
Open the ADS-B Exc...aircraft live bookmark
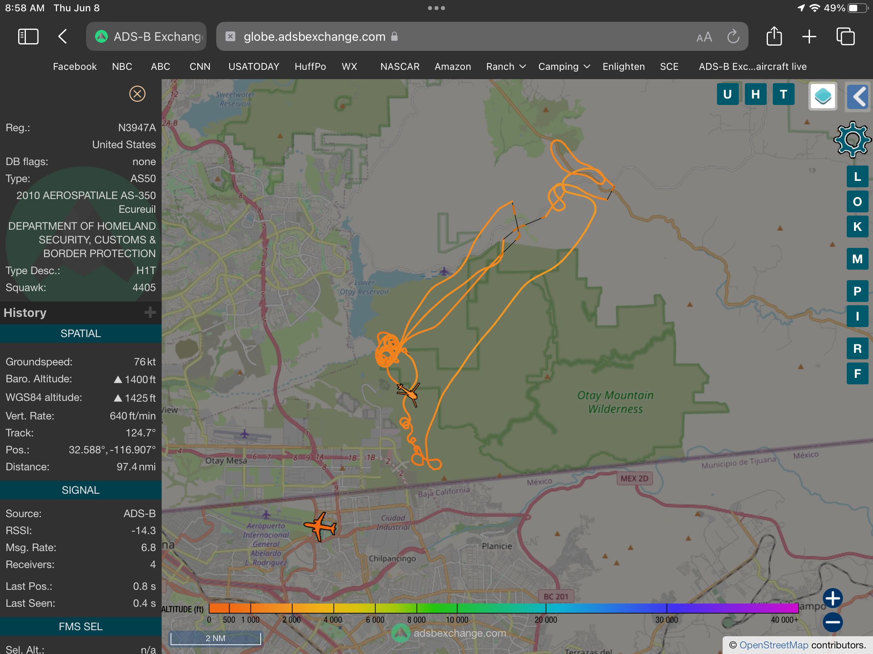(x=753, y=67)
